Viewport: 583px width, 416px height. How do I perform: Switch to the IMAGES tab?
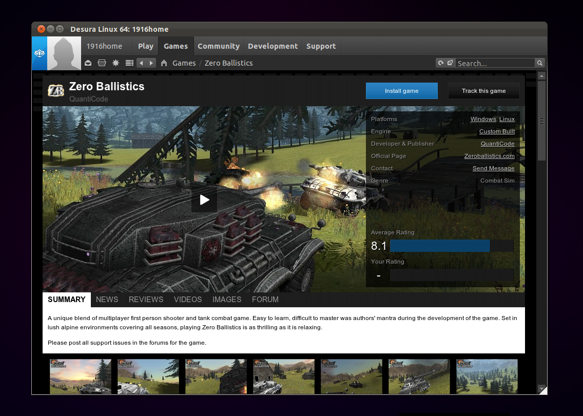tap(227, 300)
